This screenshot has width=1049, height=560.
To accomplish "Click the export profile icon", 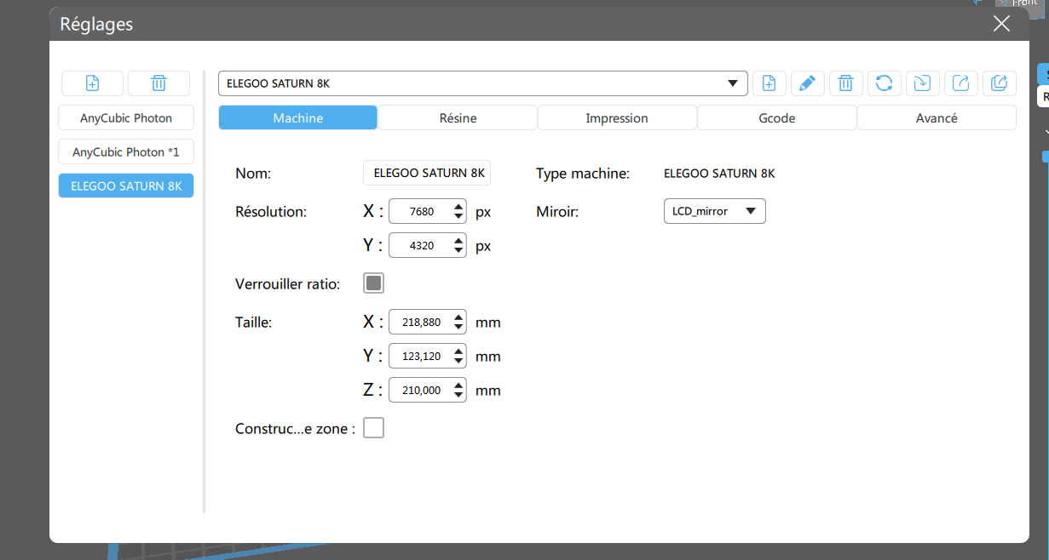I will (960, 83).
